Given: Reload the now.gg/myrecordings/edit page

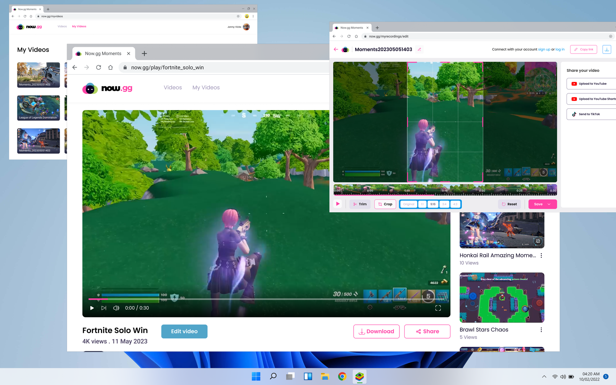Looking at the screenshot, I should [349, 36].
